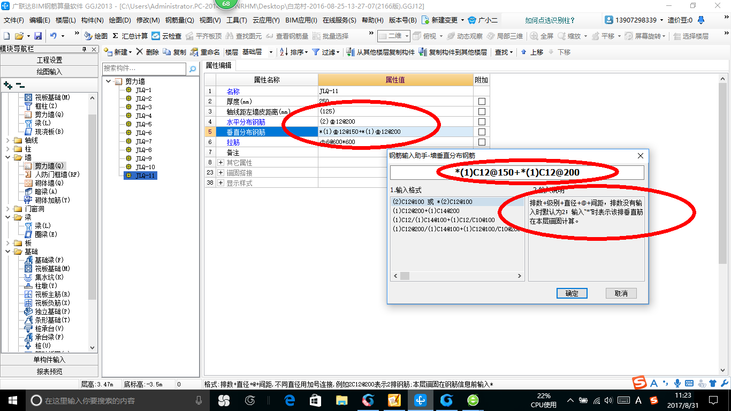The width and height of the screenshot is (731, 411).
Task: Tick 附加 checkbox for 轴线距左墙皮距离 row
Action: coord(482,111)
